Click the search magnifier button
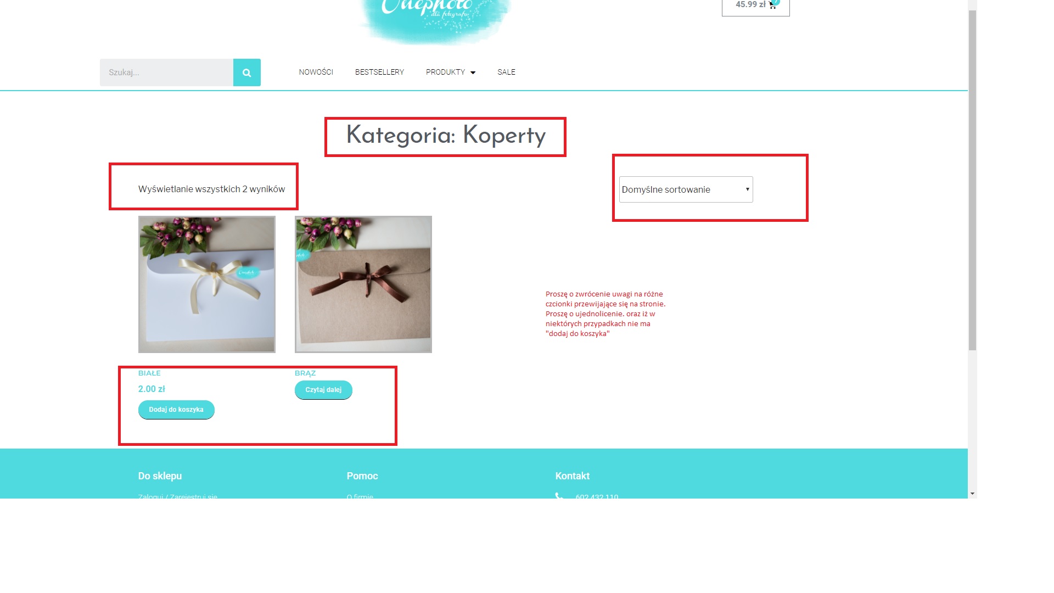The height and width of the screenshot is (593, 1054). 247,72
